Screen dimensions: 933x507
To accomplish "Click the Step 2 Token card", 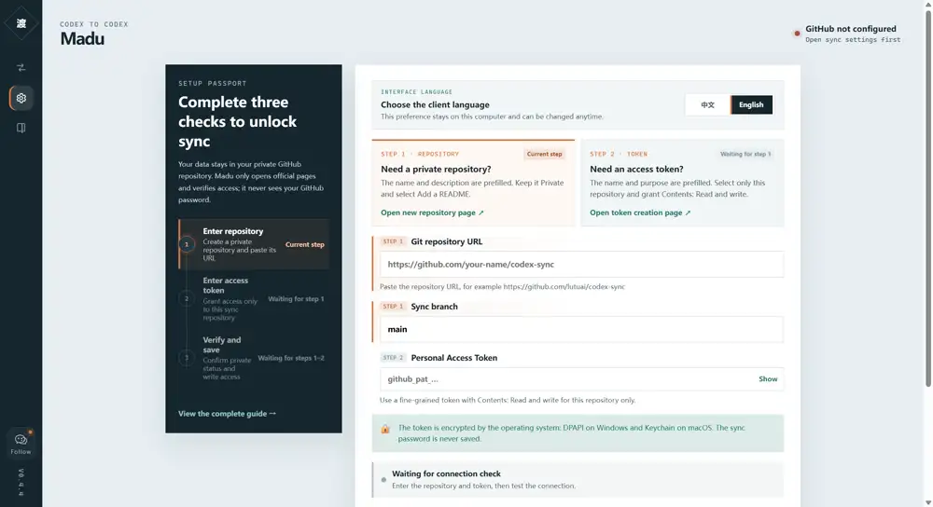I will 682,183.
